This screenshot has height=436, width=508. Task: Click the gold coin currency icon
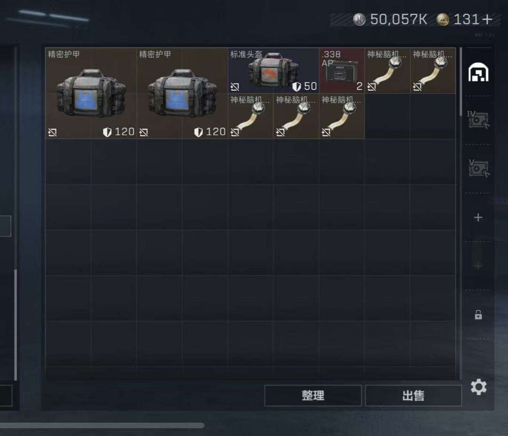point(443,19)
